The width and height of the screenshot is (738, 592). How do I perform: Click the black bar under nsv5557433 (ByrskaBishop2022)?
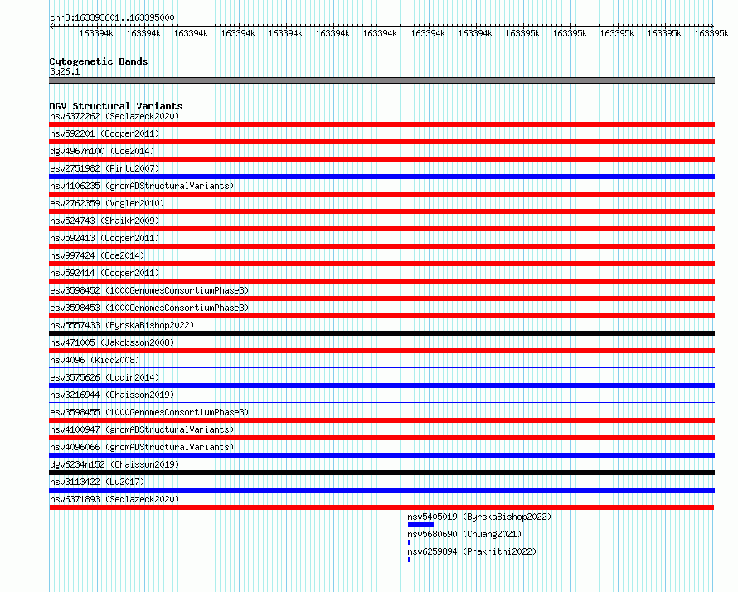tap(381, 333)
